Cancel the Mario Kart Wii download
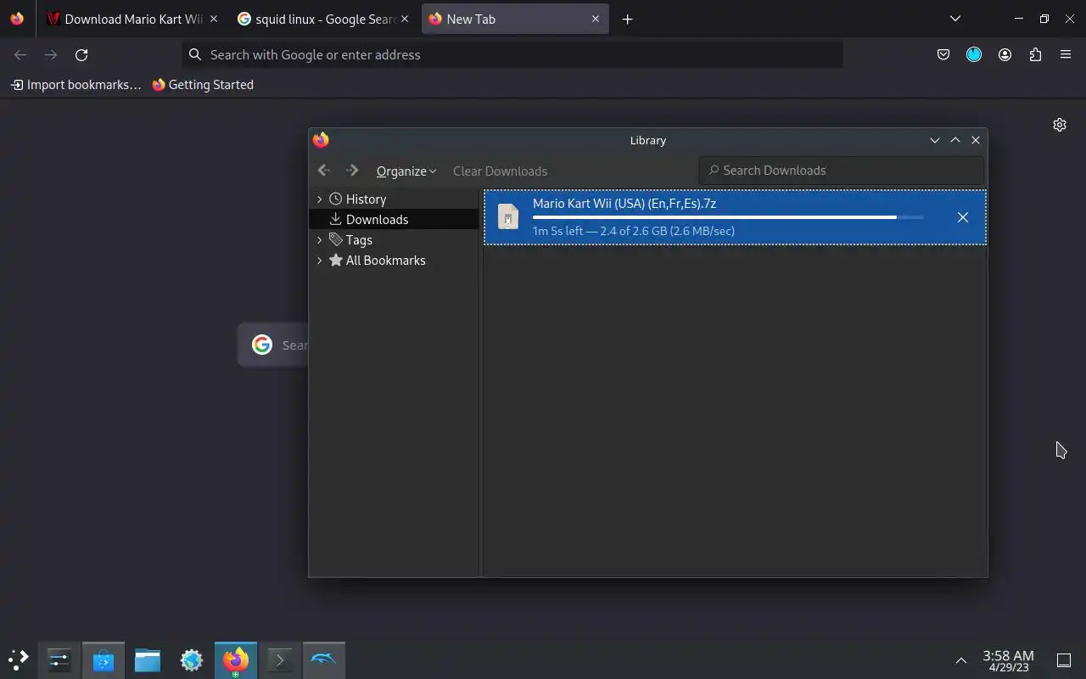This screenshot has width=1086, height=679. pos(963,217)
